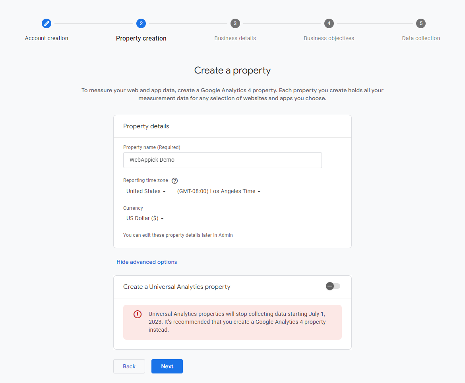This screenshot has height=383, width=465.
Task: Click the Next button
Action: [167, 366]
